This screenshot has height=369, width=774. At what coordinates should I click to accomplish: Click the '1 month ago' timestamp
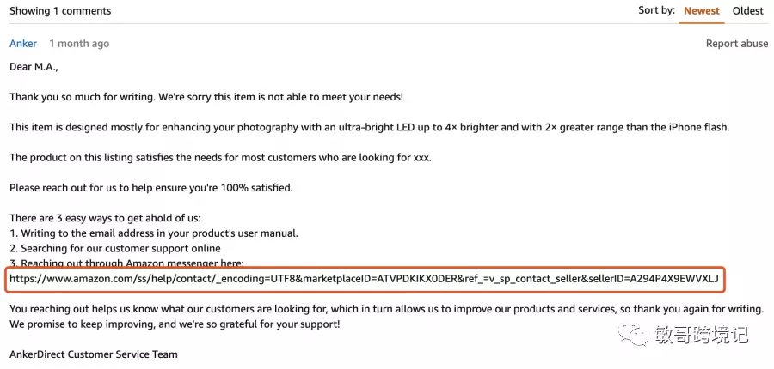(79, 44)
